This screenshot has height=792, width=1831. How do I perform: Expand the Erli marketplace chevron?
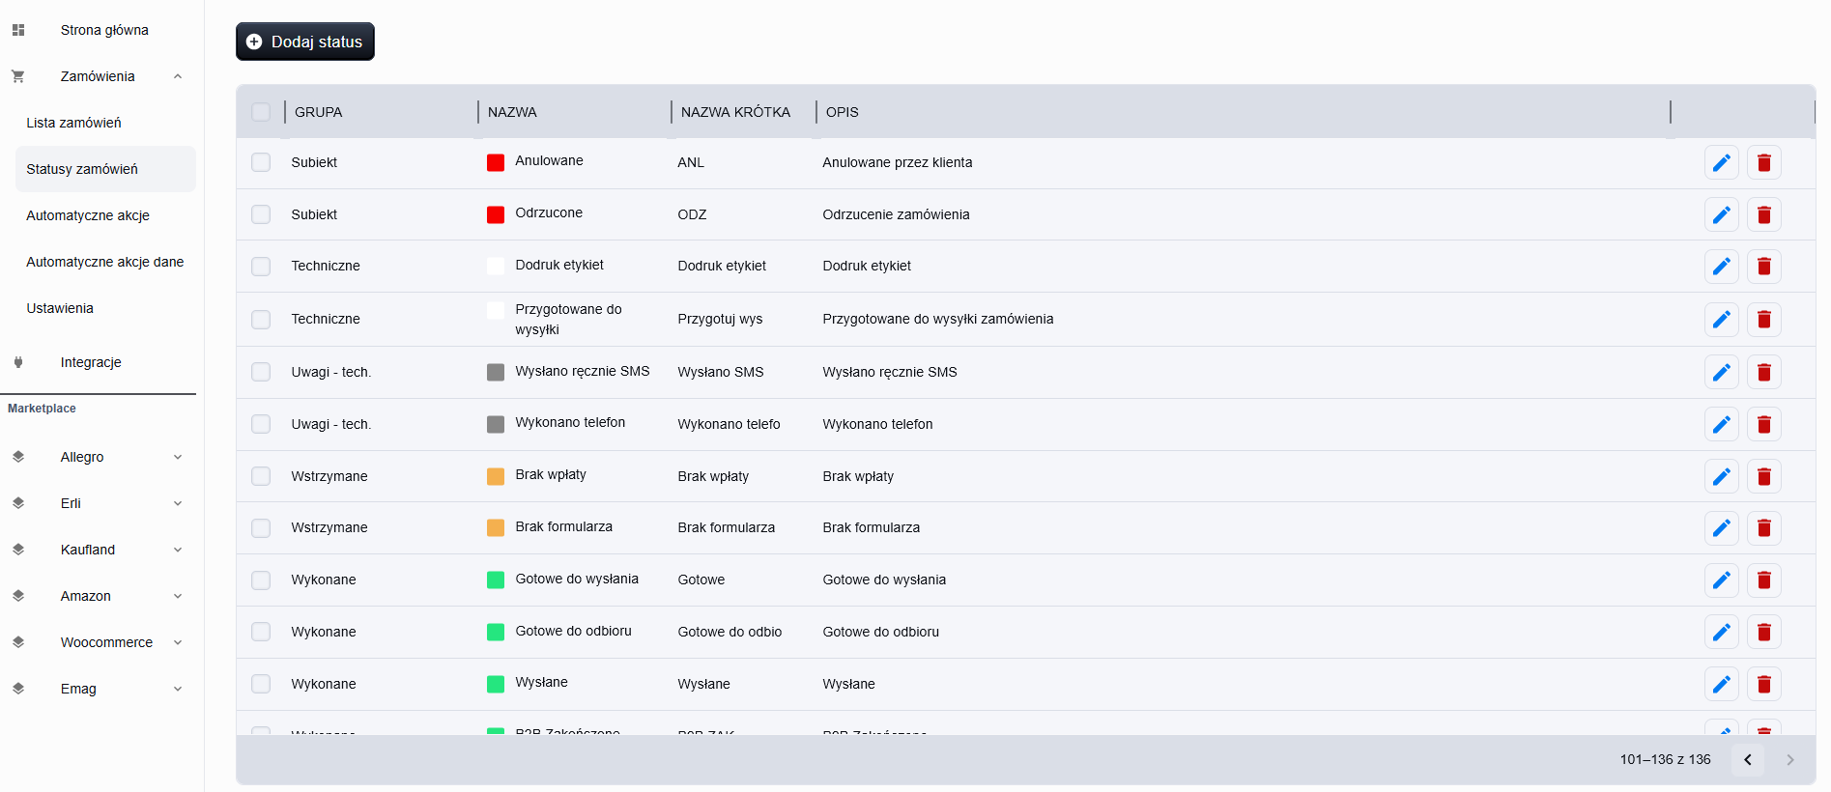click(178, 503)
